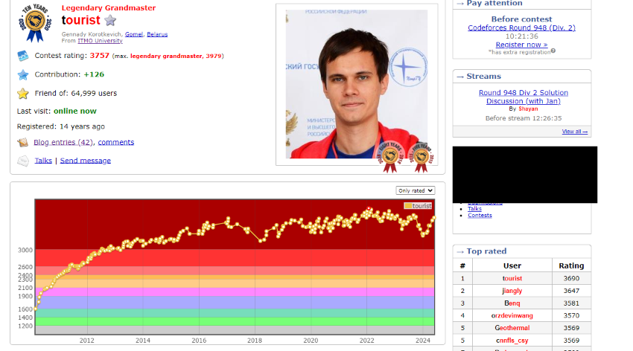Open orzdevinwang in Top rated table

[512, 315]
